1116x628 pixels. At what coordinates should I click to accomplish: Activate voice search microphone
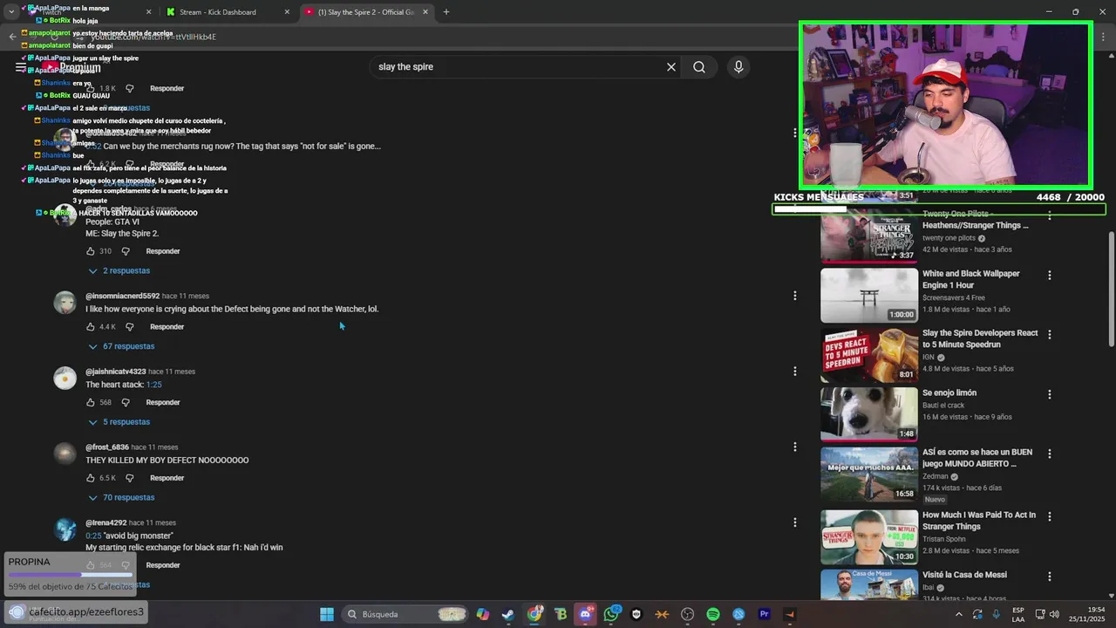point(738,67)
